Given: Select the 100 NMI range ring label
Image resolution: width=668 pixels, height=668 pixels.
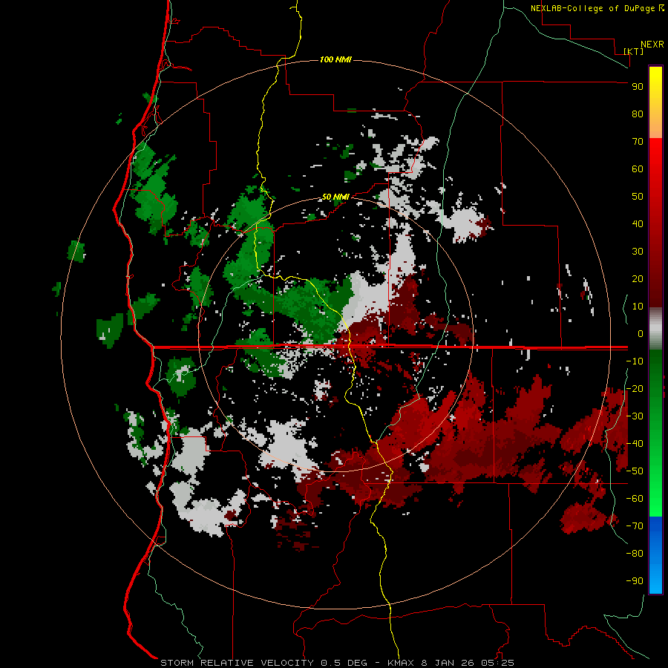Looking at the screenshot, I should [x=335, y=59].
